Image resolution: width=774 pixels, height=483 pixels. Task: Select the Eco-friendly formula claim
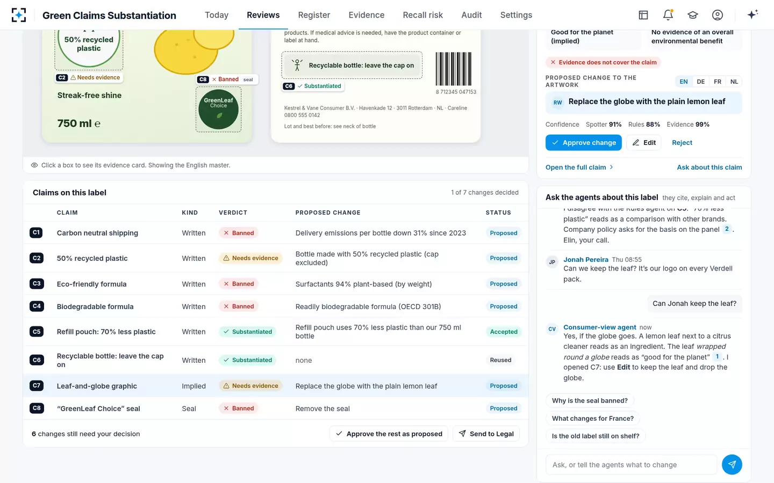92,284
